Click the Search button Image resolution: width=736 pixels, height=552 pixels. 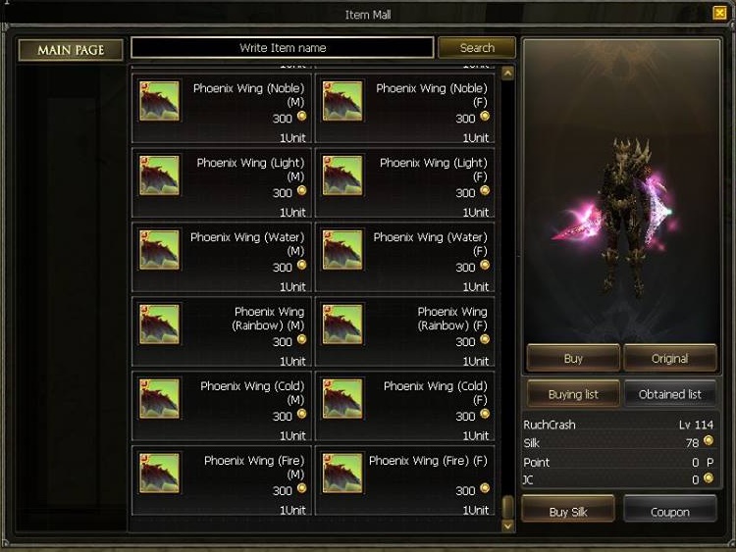click(x=477, y=48)
